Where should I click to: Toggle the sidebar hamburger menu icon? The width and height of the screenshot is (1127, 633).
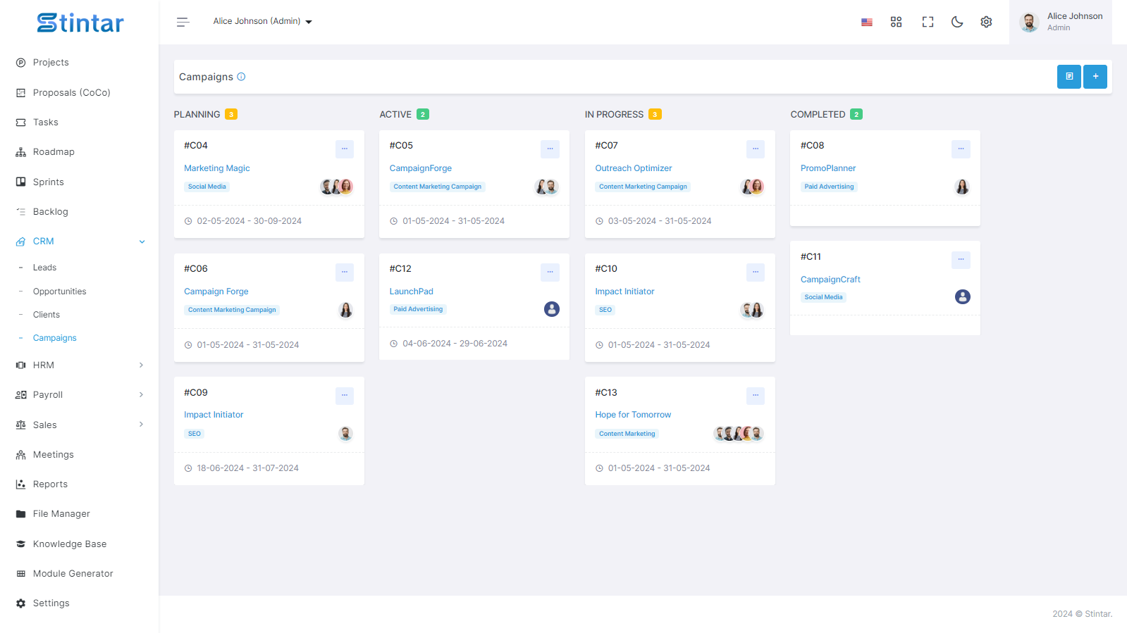[x=183, y=22]
